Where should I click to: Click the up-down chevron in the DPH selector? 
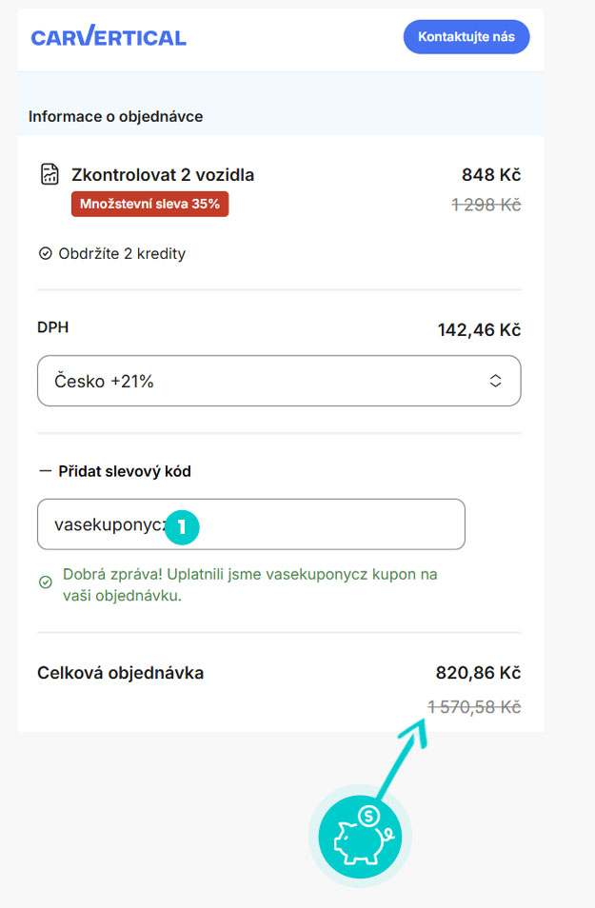[x=495, y=381]
